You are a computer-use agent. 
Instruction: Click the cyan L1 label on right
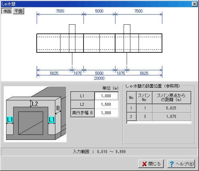click(52, 120)
